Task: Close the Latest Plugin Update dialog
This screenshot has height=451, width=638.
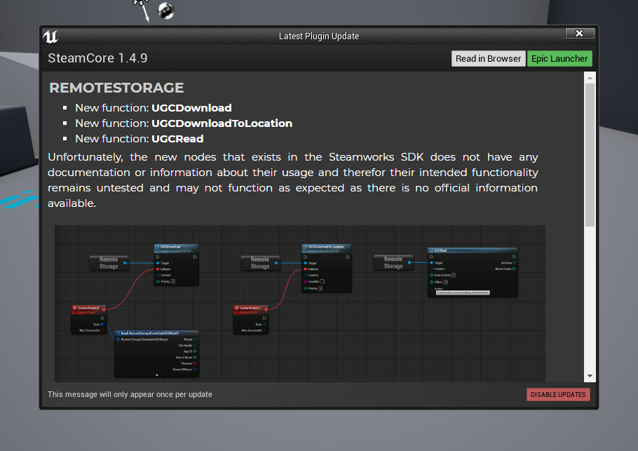Action: pos(580,34)
